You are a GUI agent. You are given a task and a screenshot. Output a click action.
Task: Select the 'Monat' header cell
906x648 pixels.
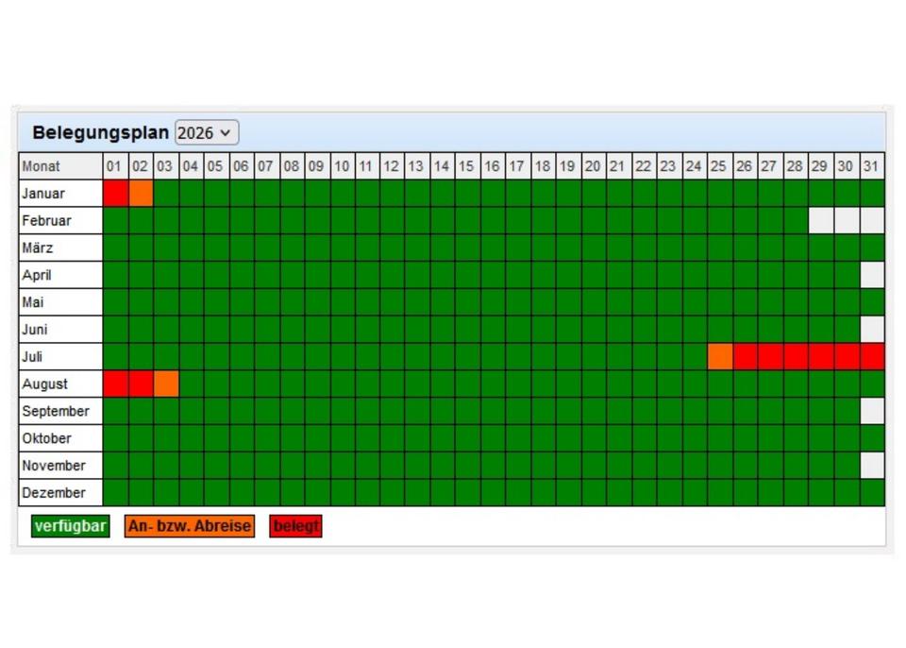click(60, 166)
